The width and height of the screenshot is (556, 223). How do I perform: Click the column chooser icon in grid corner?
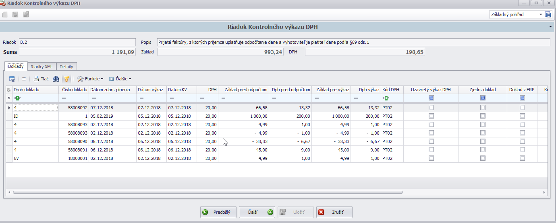tap(9, 90)
